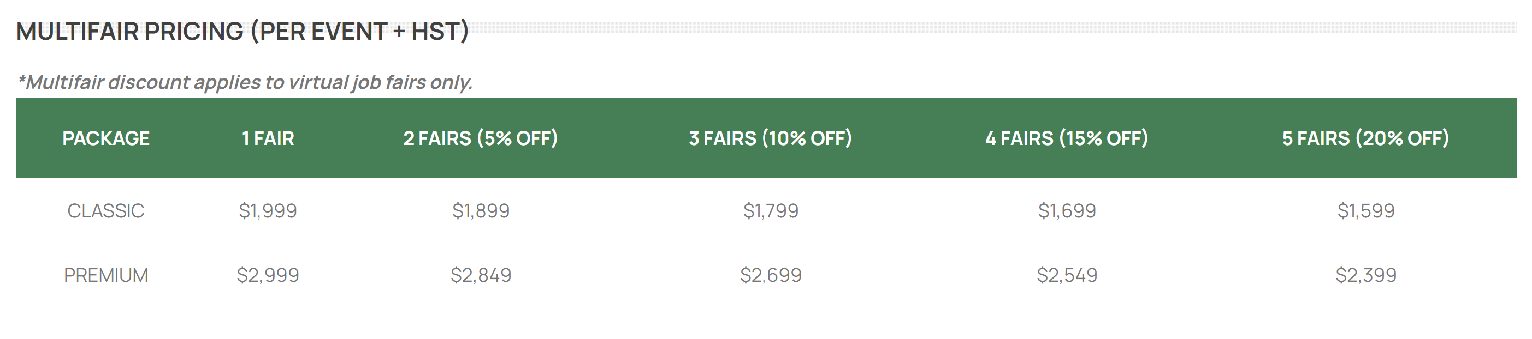Select the $1,899 Classic price cell
The image size is (1532, 339).
[x=481, y=211]
